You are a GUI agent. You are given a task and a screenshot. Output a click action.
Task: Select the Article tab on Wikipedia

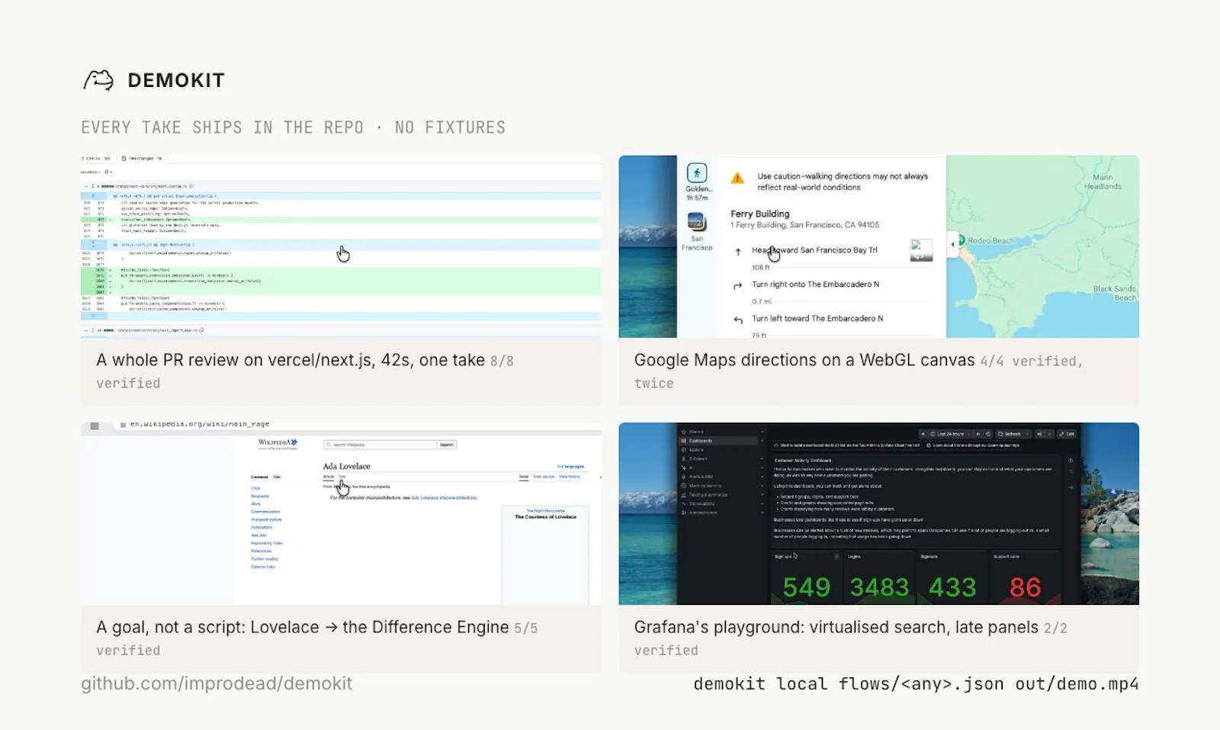tap(329, 477)
